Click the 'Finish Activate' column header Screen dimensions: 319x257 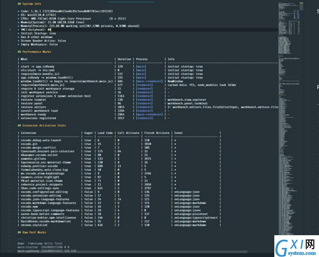157,133
